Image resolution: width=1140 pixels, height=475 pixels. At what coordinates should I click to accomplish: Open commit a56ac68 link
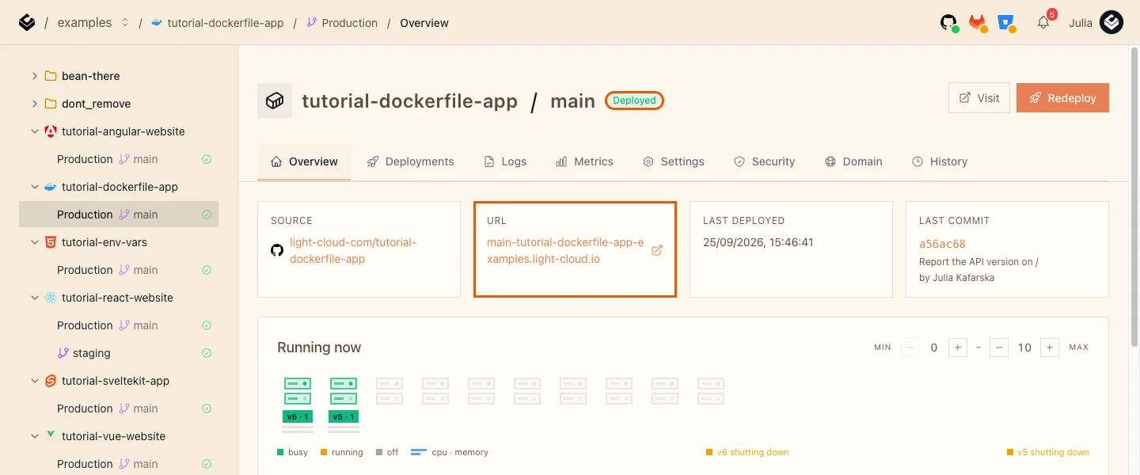pos(942,244)
